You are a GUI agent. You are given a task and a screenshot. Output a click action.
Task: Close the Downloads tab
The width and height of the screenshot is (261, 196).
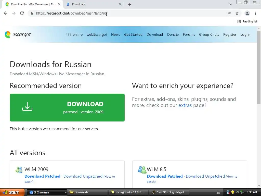[120, 4]
